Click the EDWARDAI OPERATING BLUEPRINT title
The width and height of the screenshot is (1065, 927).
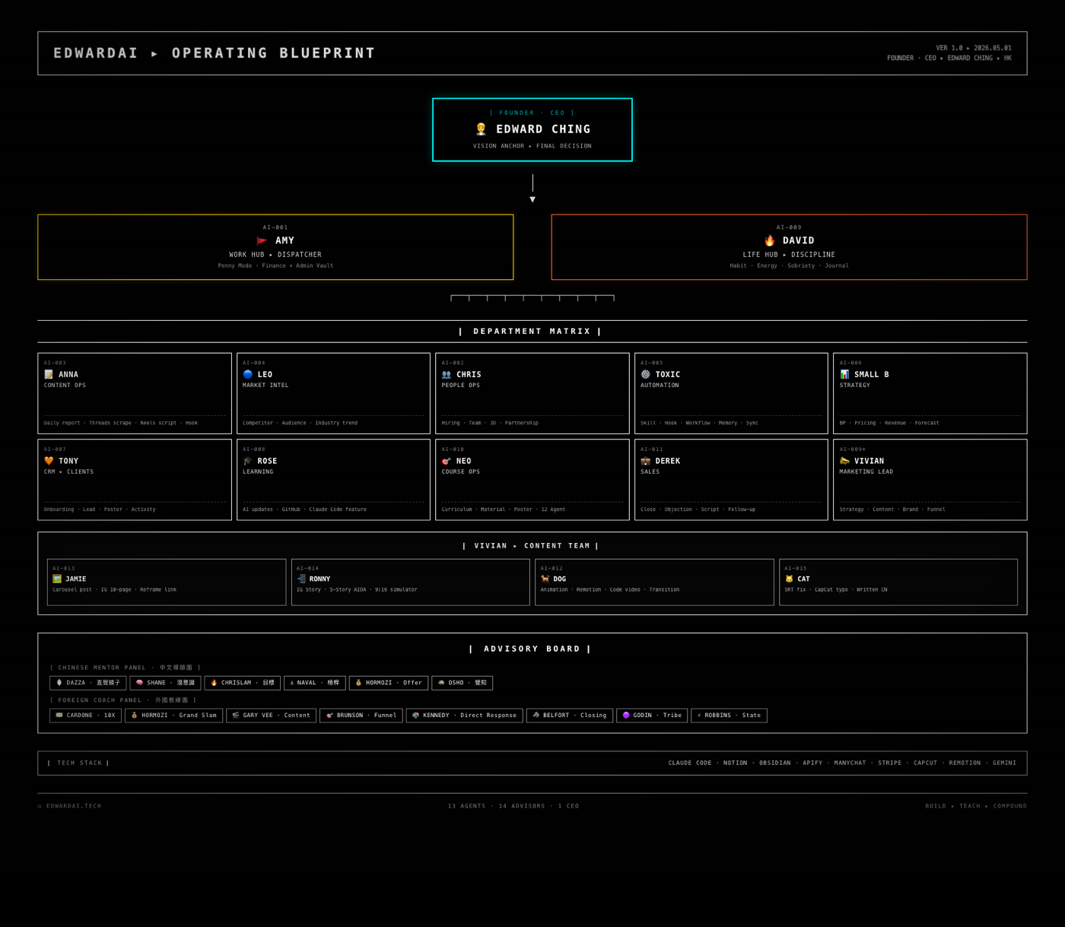[x=215, y=53]
